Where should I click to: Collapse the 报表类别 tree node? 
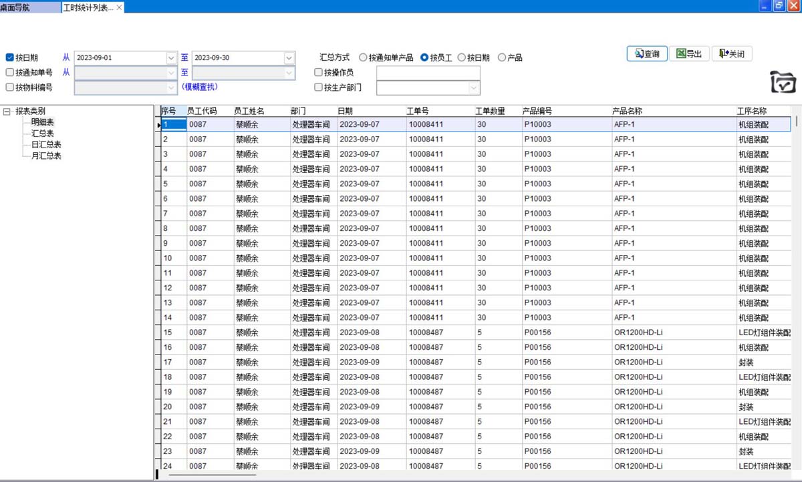tap(7, 111)
